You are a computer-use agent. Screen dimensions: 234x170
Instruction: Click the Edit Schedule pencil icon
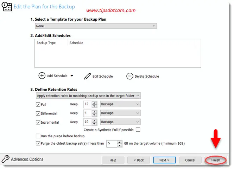(88, 76)
